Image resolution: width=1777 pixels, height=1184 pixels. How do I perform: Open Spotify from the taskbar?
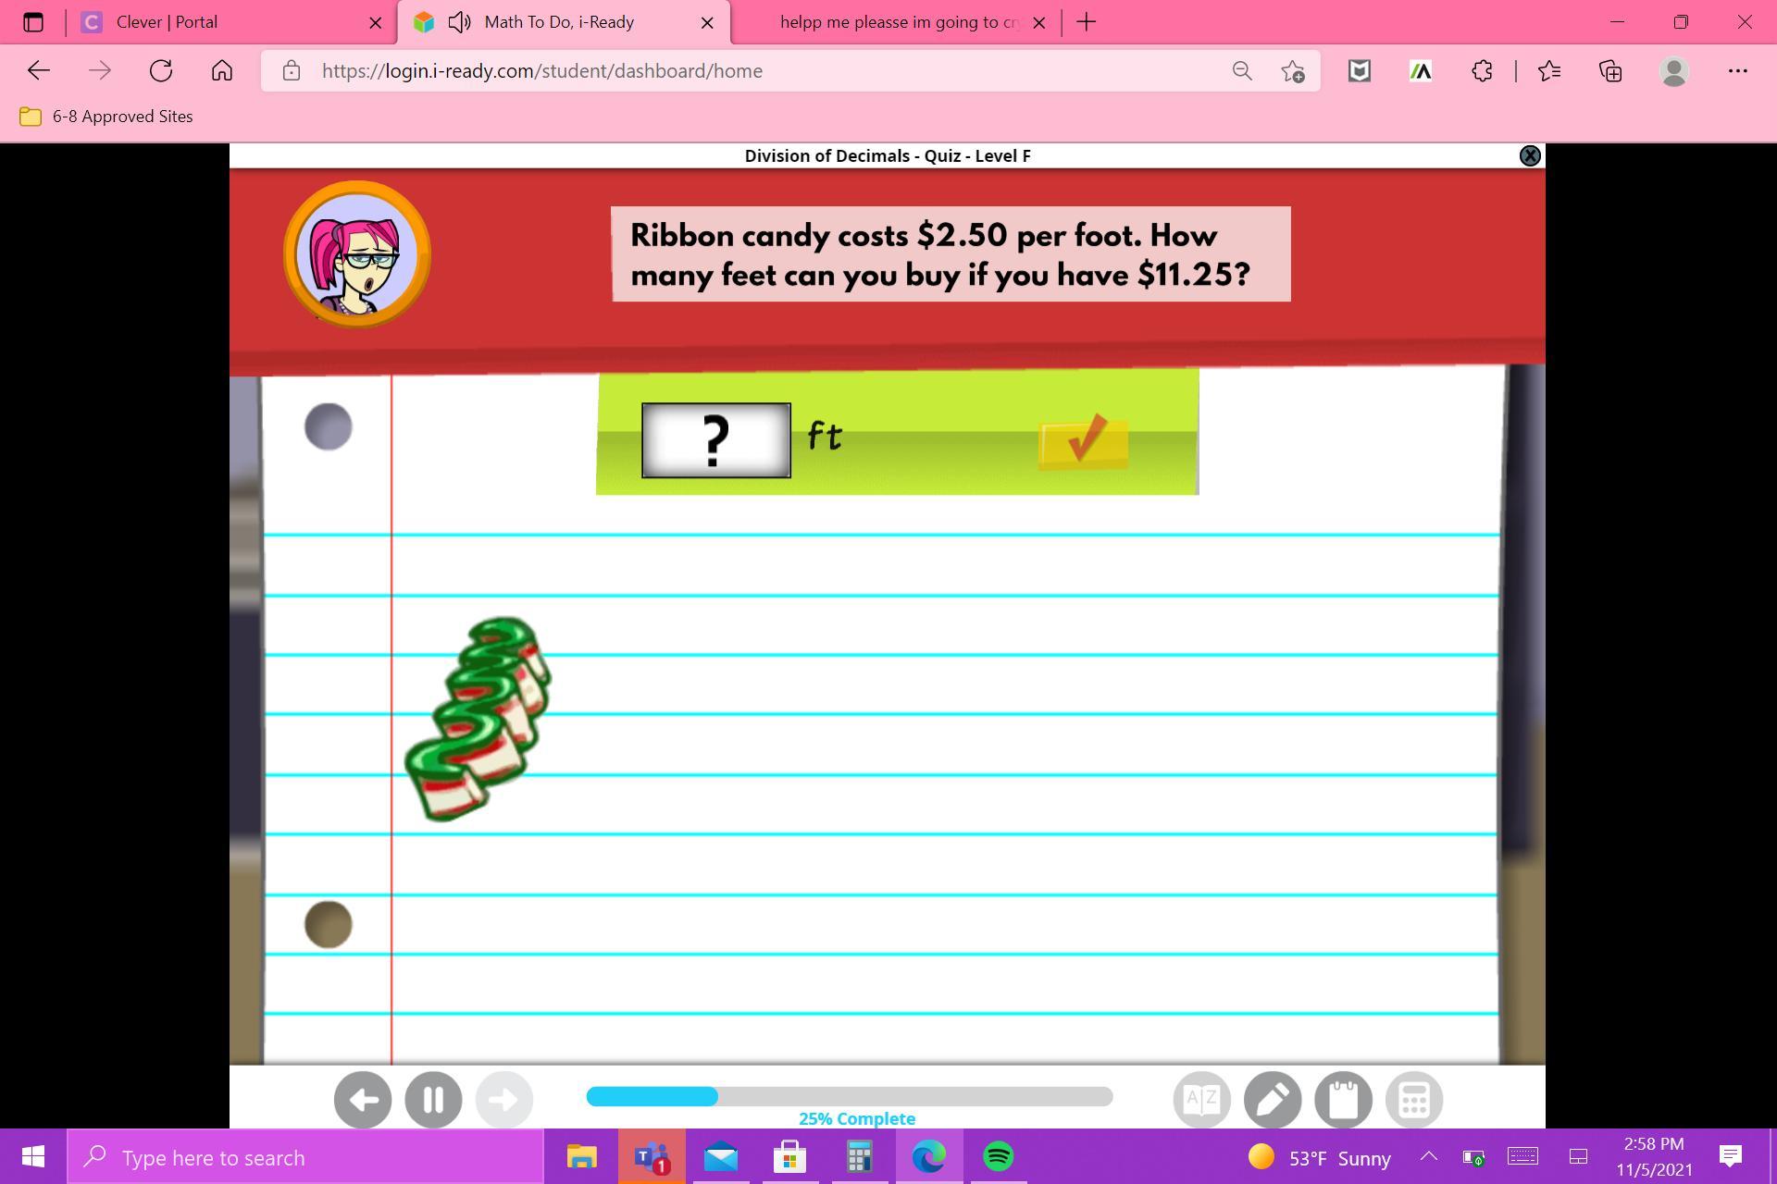[998, 1156]
